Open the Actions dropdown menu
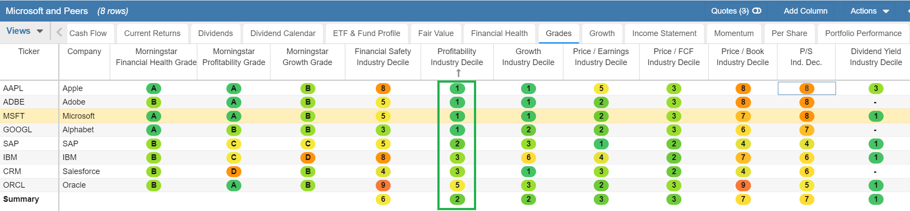Image resolution: width=910 pixels, height=211 pixels. (x=869, y=11)
